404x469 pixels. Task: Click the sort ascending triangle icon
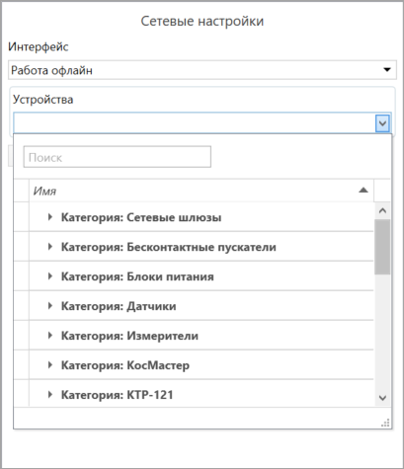(x=364, y=190)
